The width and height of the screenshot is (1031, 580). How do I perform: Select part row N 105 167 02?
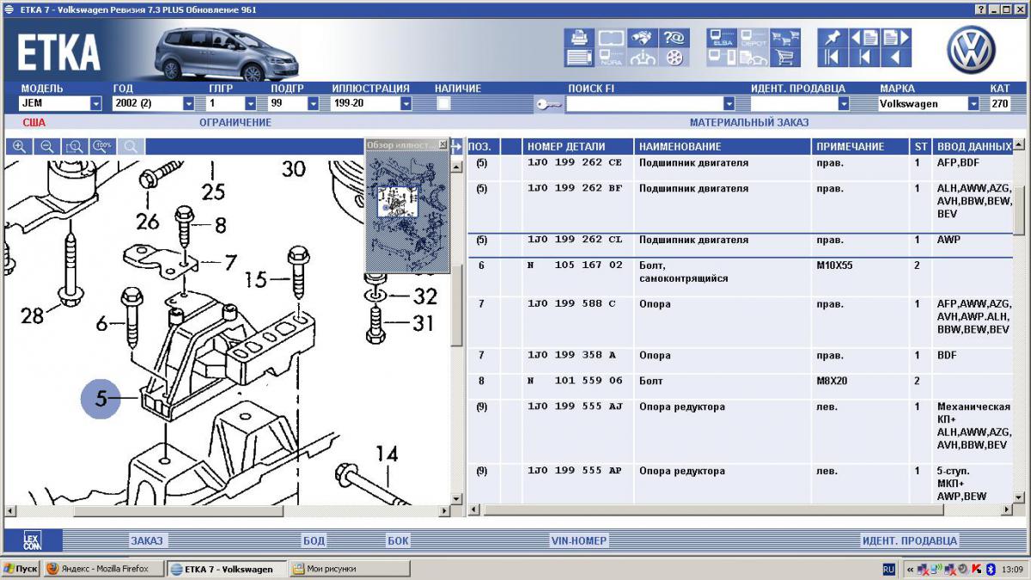click(740, 277)
